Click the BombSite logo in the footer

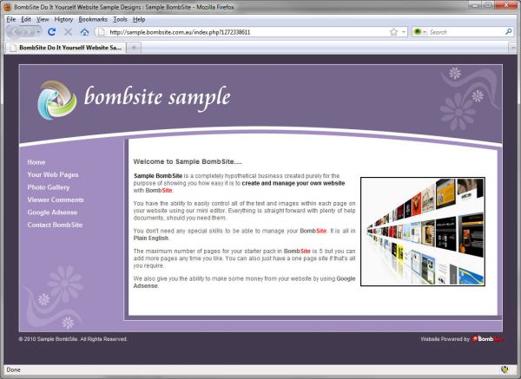[487, 339]
